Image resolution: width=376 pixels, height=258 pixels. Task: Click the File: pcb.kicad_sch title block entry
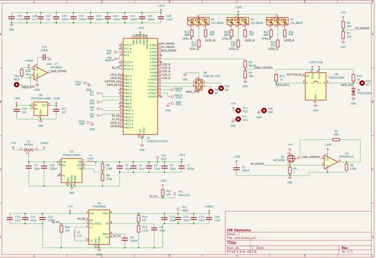coord(242,238)
